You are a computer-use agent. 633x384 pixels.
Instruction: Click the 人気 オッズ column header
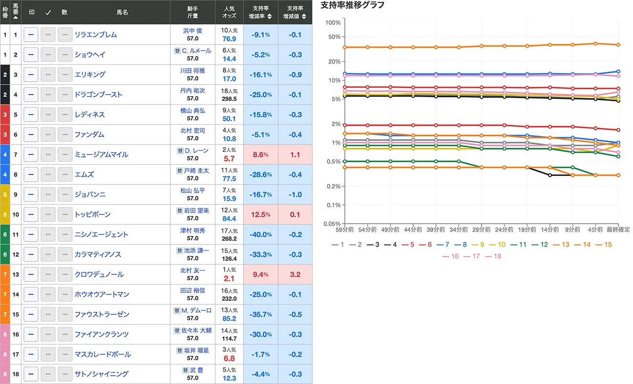click(x=229, y=12)
